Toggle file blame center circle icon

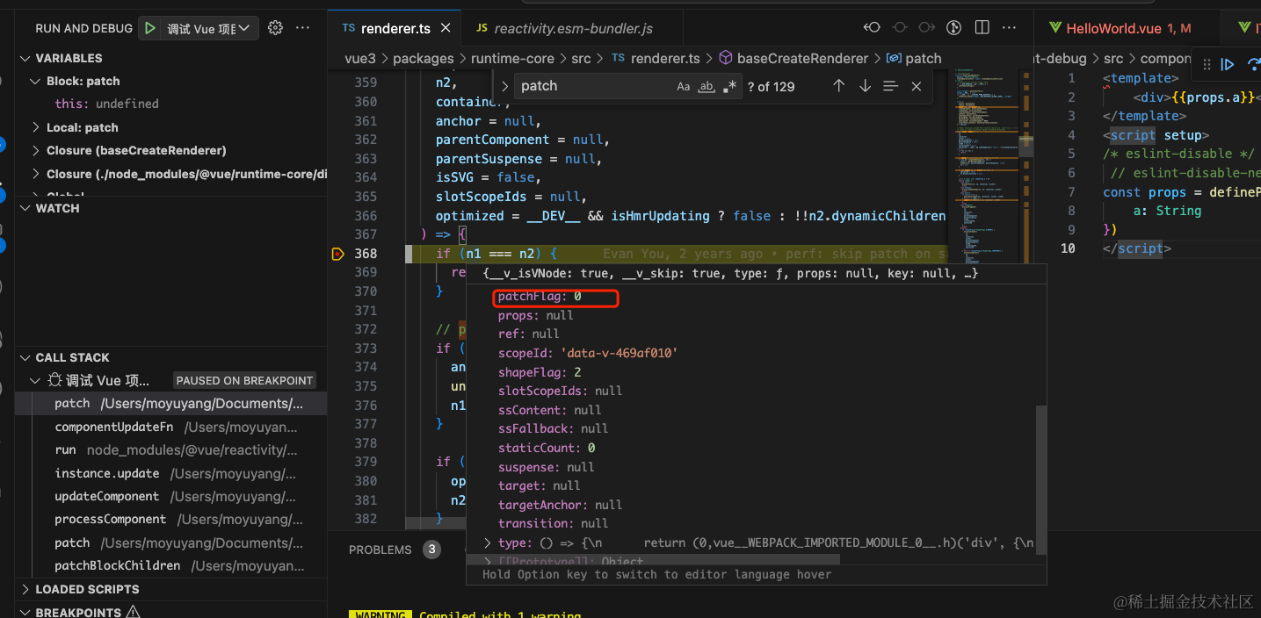tap(900, 28)
